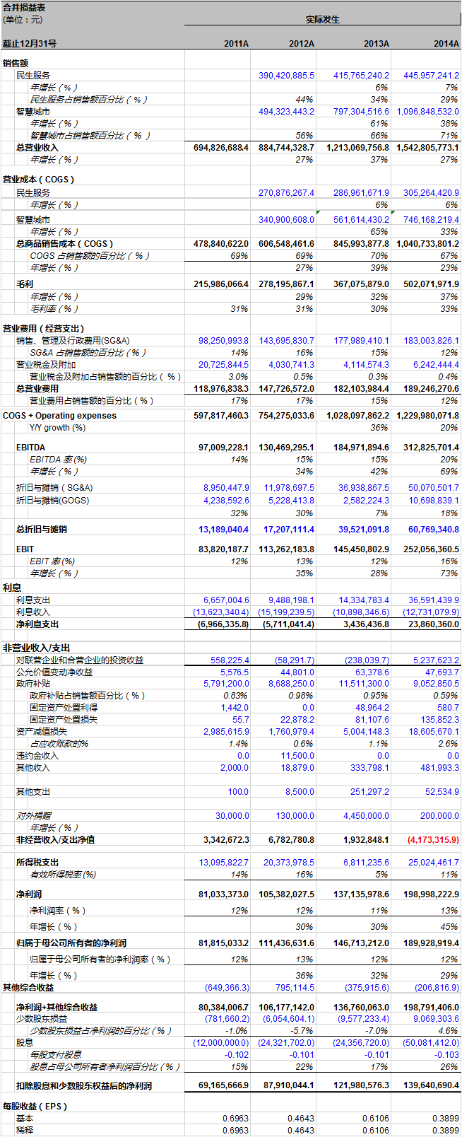
Task: Click the 对外捐赠 row label
Action: tap(33, 816)
